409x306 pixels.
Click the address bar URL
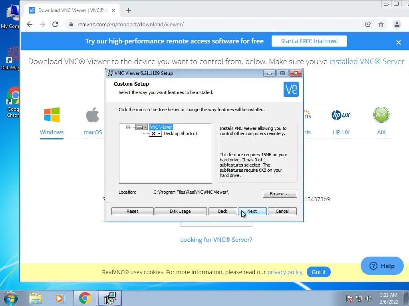click(131, 24)
